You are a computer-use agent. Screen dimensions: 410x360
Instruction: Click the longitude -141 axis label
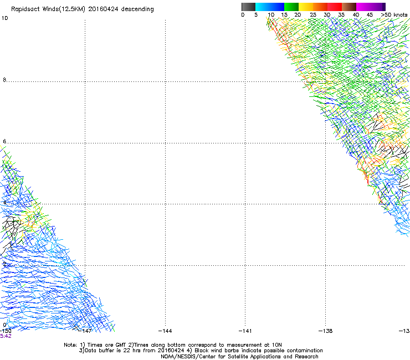pos(245,331)
